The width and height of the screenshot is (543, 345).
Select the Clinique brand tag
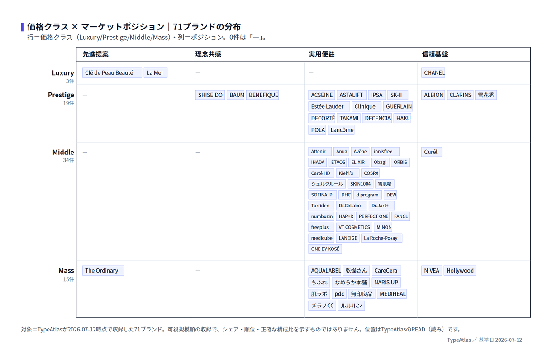click(367, 106)
